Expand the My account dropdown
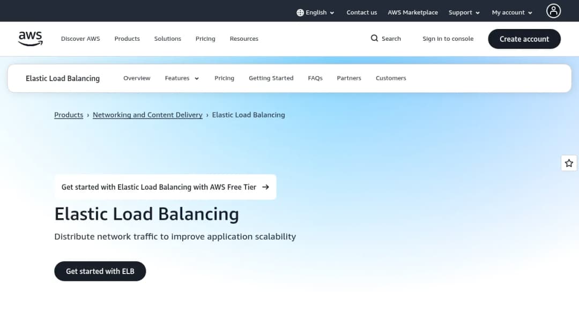 coord(512,12)
